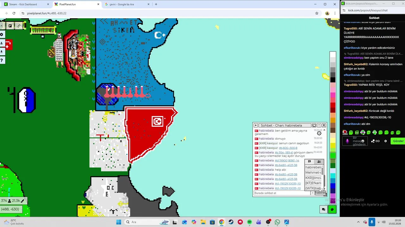Open WhatsApp from the taskbar
Viewport: 405px width, 227px height.
tap(277, 222)
